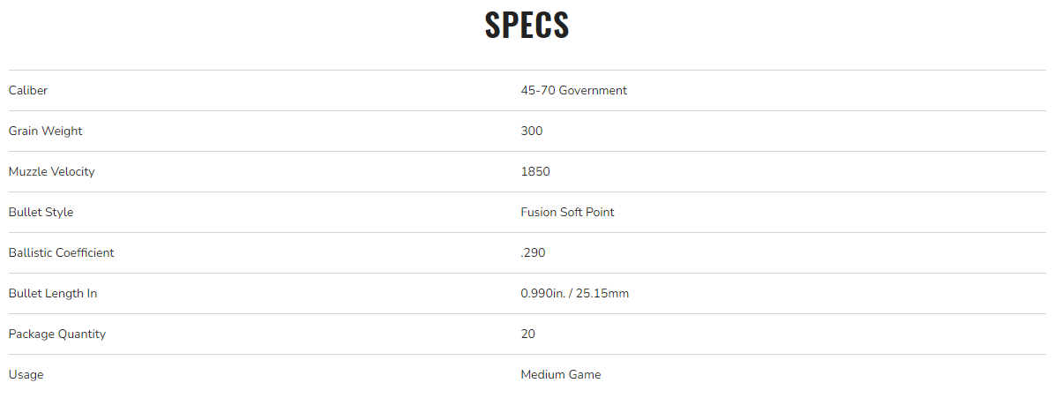Click the word Government in caliber value
The image size is (1054, 398).
point(593,90)
